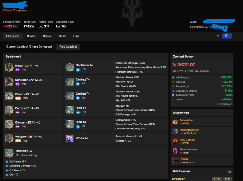Click the Mass Increase engraving icon
Viewport: 243px width, 181px height.
[x=175, y=151]
